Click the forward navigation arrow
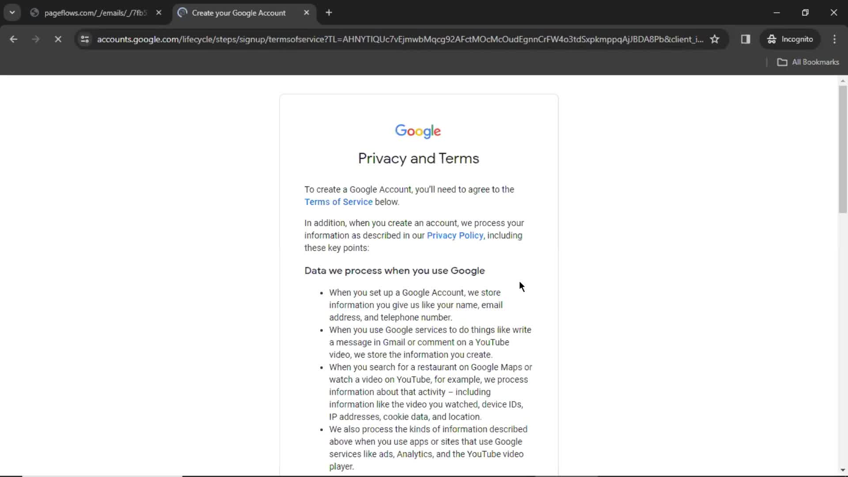The height and width of the screenshot is (477, 848). (35, 39)
